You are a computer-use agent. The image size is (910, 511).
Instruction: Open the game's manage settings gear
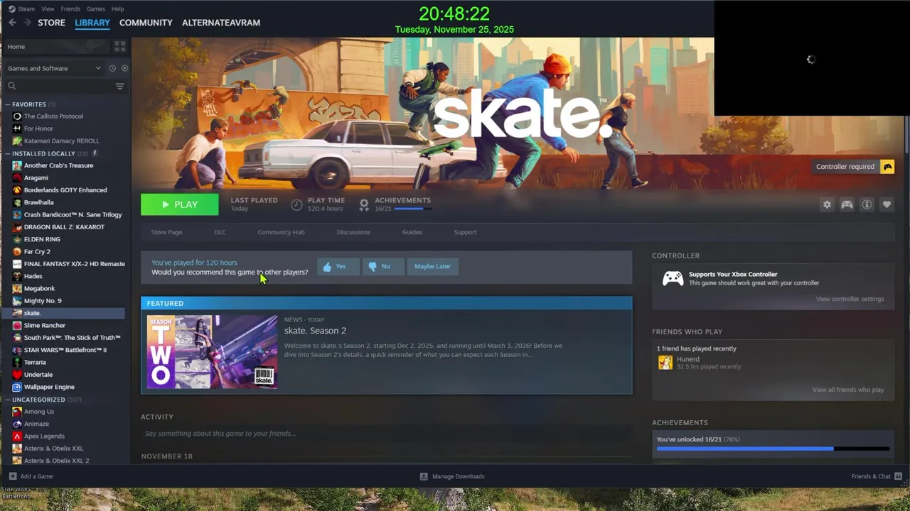(x=827, y=204)
